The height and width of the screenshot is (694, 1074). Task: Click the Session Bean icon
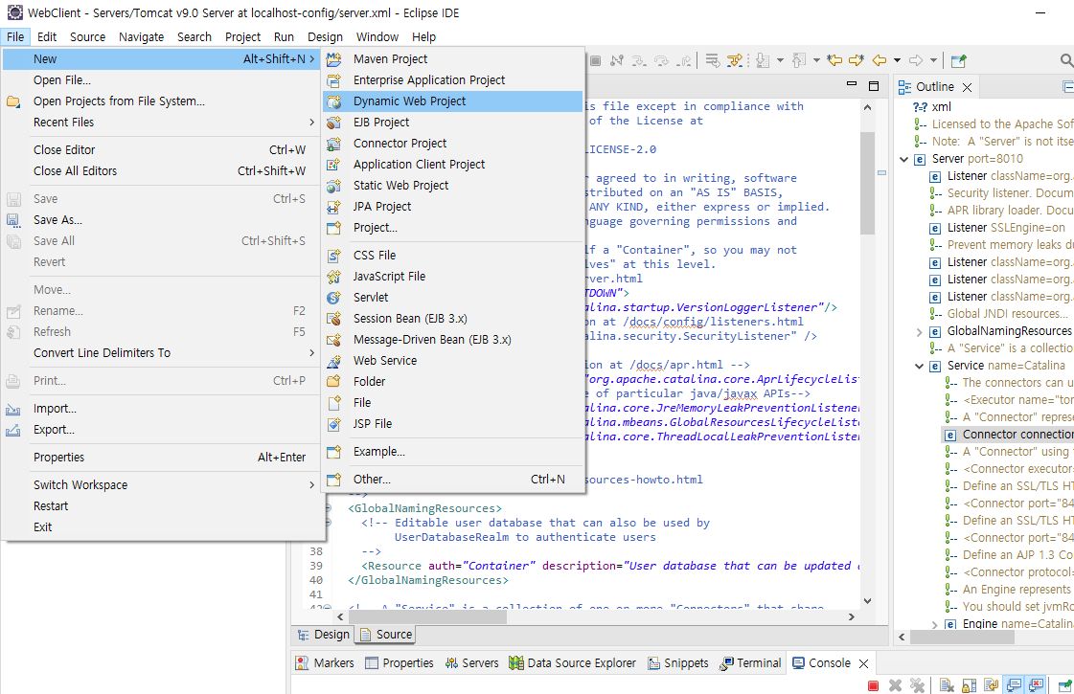[333, 319]
